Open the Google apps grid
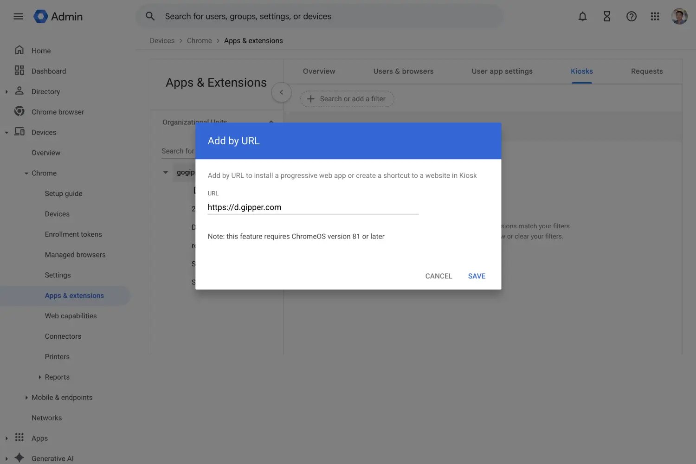The image size is (696, 464). [655, 16]
